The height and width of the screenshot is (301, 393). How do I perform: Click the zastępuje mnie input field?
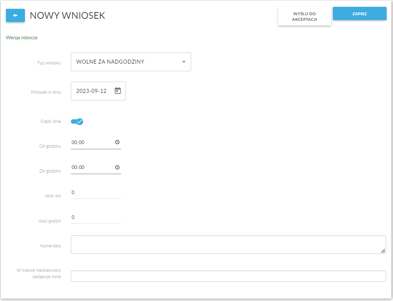(x=228, y=276)
